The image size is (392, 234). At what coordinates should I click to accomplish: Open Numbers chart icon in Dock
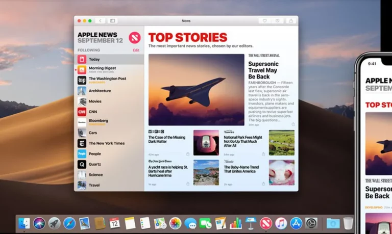236,223
